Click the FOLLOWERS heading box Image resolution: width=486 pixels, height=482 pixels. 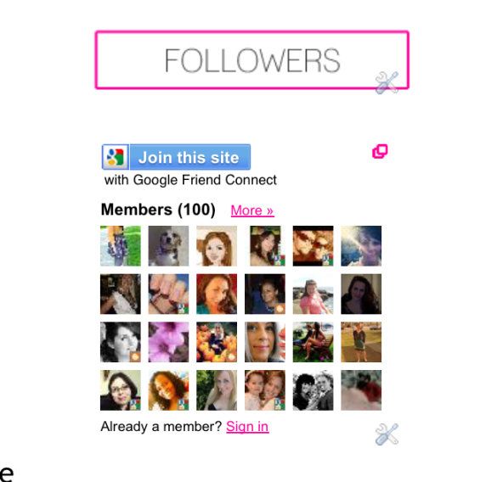(252, 59)
